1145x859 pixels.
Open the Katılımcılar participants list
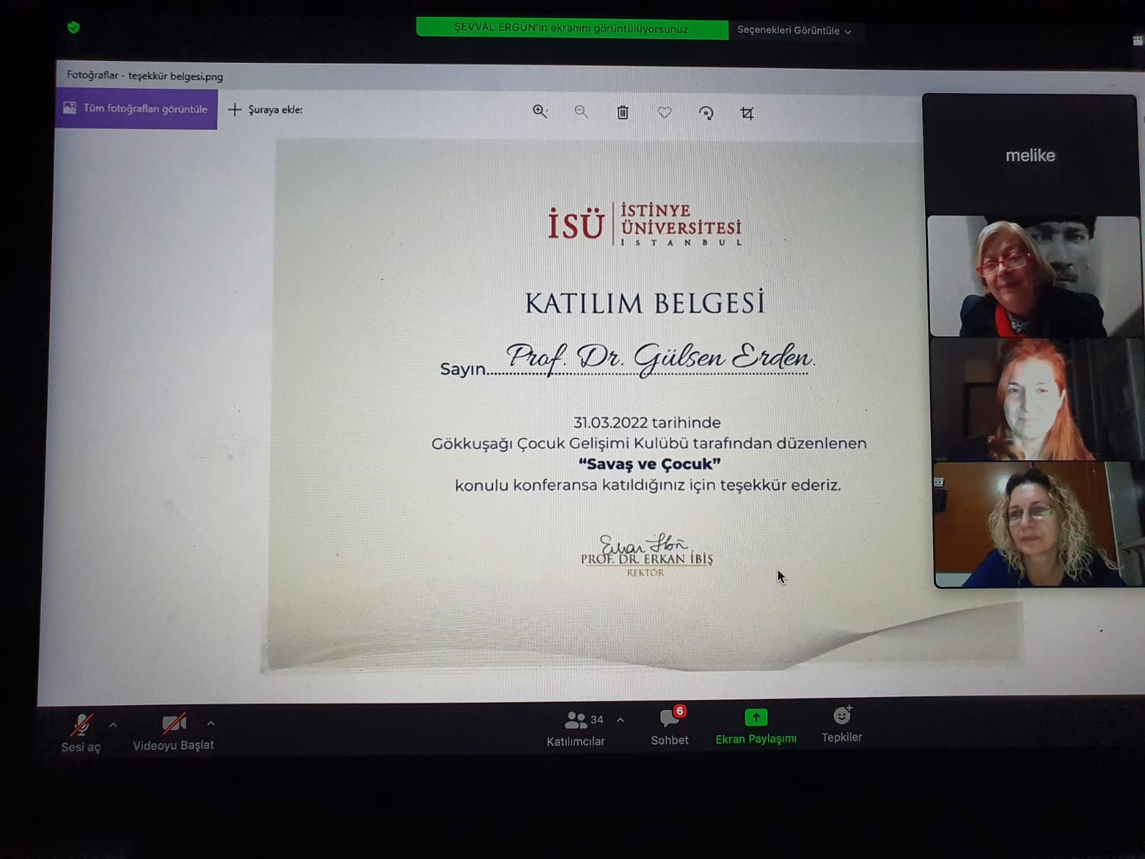coord(576,720)
